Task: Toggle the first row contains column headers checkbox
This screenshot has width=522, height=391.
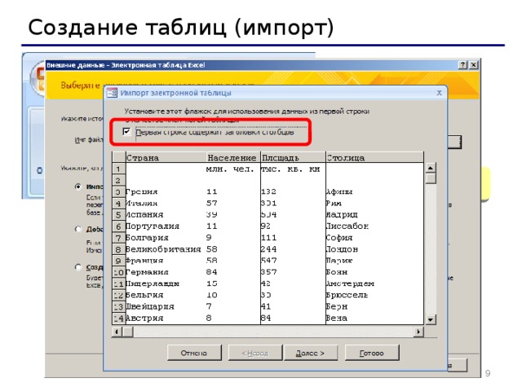Action: pyautogui.click(x=126, y=132)
